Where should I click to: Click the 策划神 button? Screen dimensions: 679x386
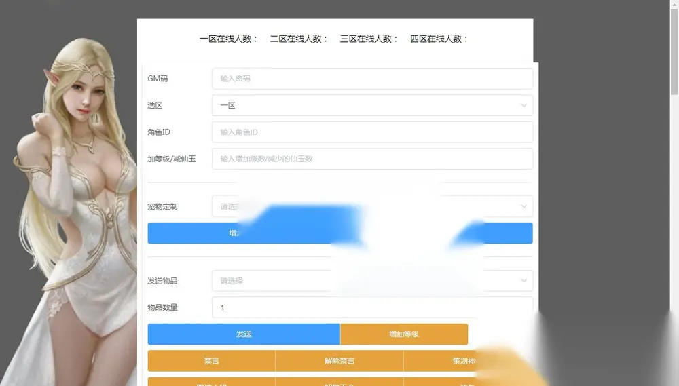(464, 361)
